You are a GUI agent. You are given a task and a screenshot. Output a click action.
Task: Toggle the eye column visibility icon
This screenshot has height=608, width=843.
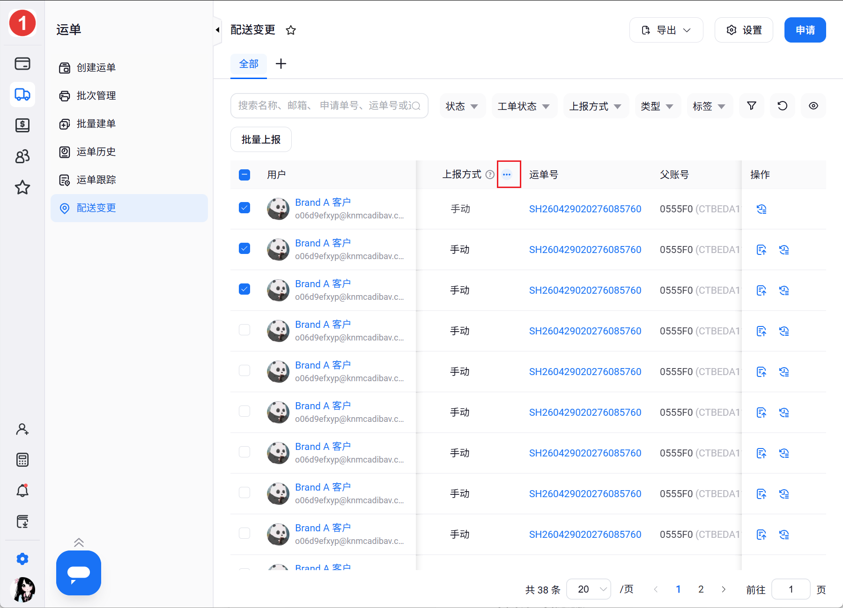pos(813,106)
